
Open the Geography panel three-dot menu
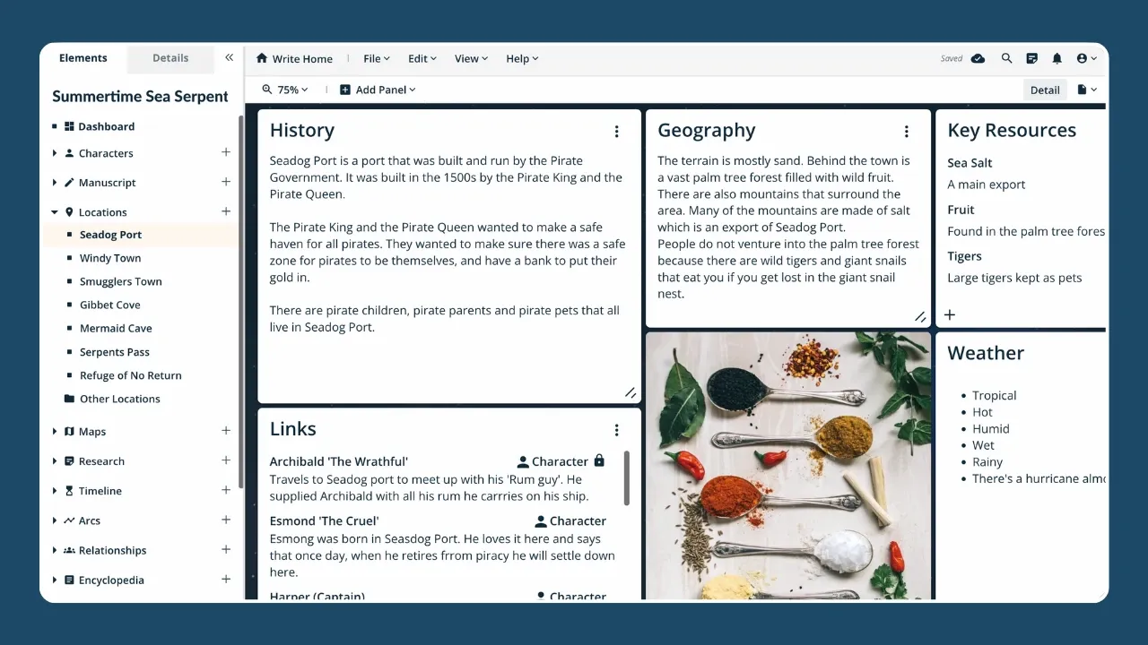point(906,132)
